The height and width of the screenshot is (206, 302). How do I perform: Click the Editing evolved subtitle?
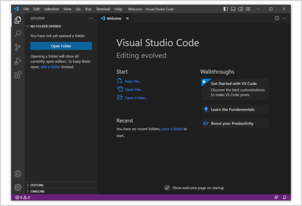pos(141,55)
